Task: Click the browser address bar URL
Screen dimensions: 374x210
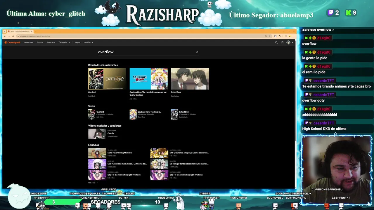Action: point(35,36)
